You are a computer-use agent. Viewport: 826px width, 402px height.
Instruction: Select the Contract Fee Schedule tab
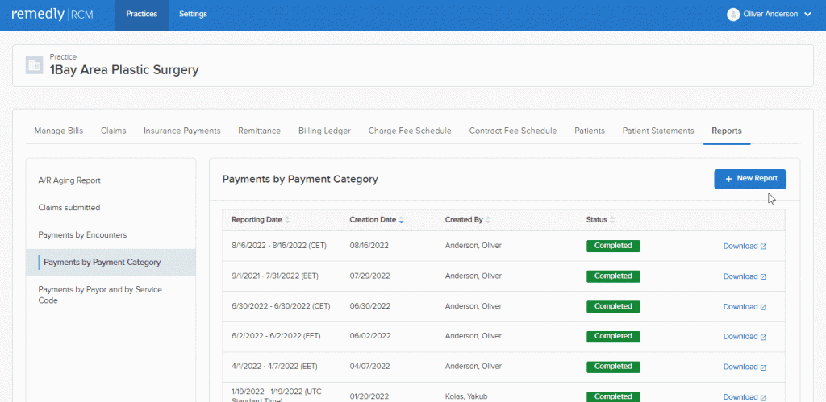point(512,131)
